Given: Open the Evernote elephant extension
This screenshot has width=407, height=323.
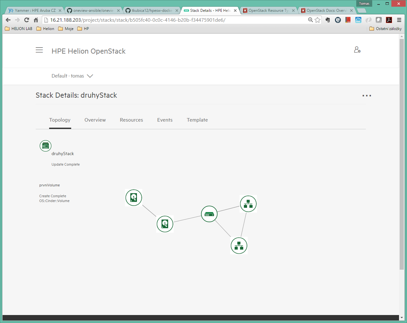Looking at the screenshot, I should click(x=328, y=20).
